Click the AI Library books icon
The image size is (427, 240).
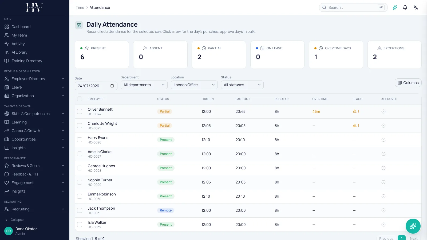(7, 52)
